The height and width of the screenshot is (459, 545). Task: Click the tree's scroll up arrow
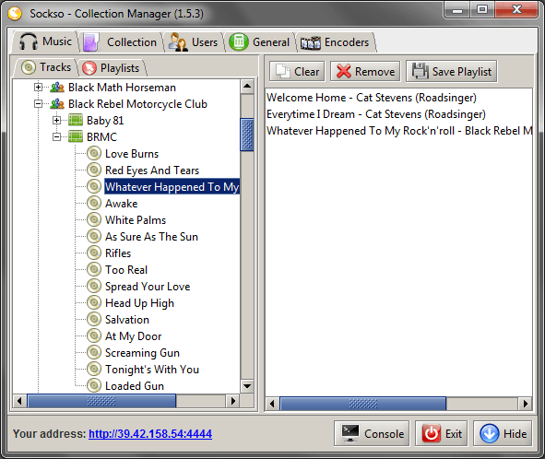(247, 86)
